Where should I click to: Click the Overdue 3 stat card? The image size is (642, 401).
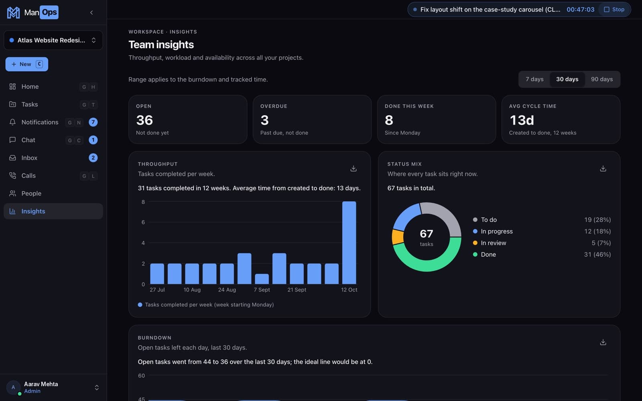[x=312, y=119]
